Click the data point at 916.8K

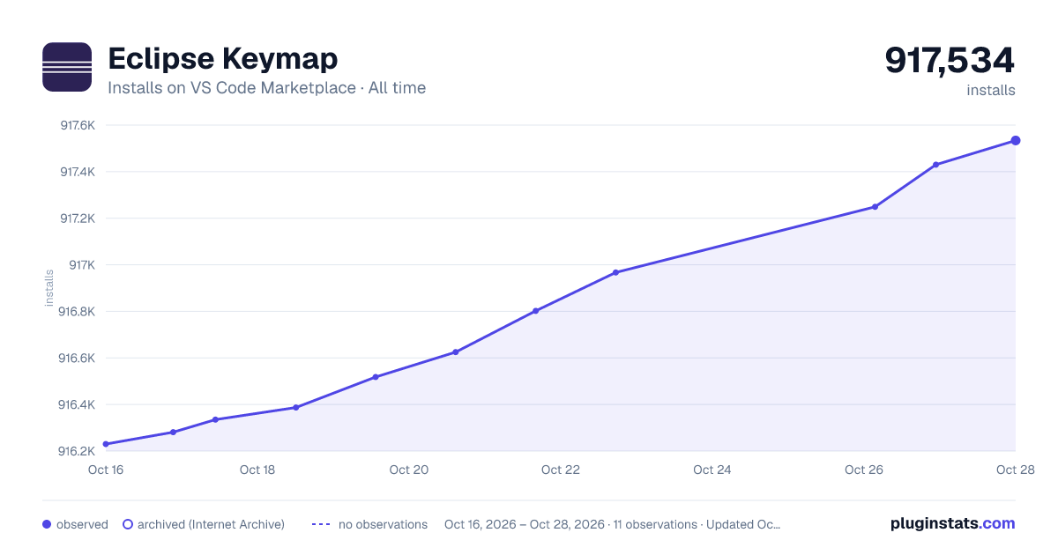pos(535,311)
